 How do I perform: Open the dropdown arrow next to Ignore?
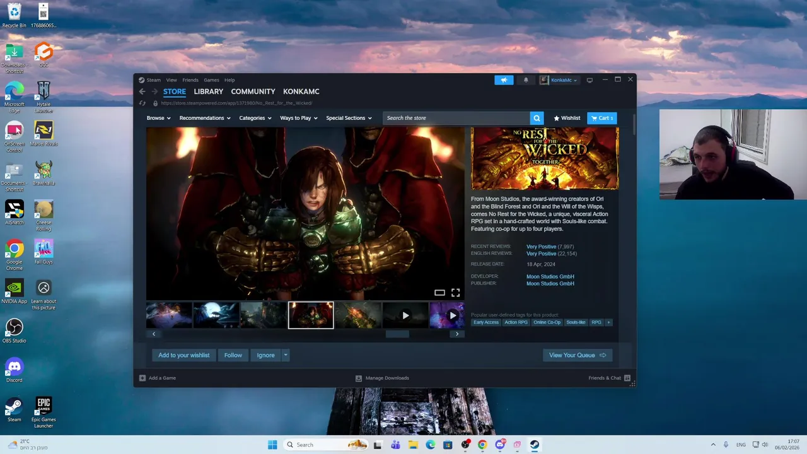point(285,355)
